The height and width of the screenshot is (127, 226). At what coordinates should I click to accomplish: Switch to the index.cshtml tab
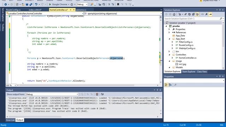point(35,10)
